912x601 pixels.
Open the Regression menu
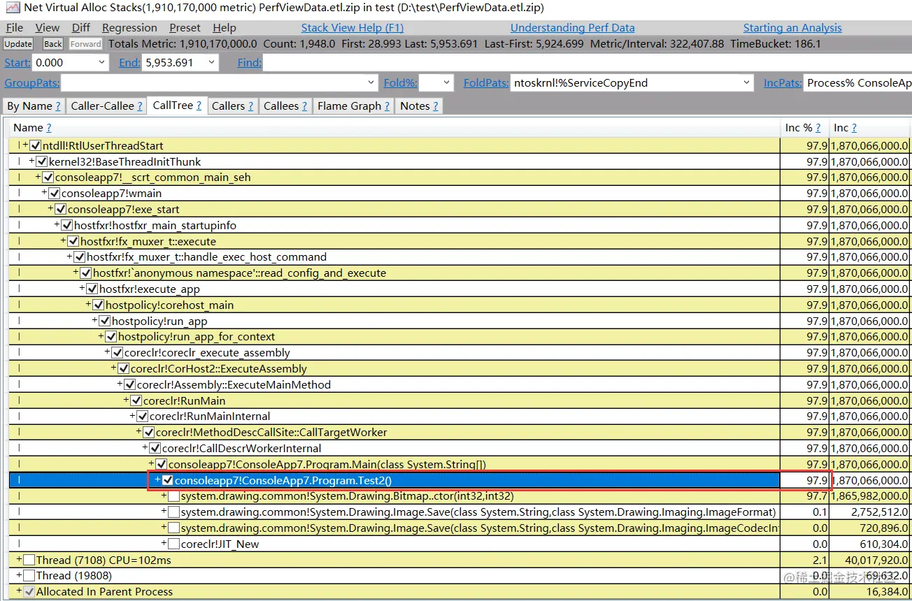129,28
